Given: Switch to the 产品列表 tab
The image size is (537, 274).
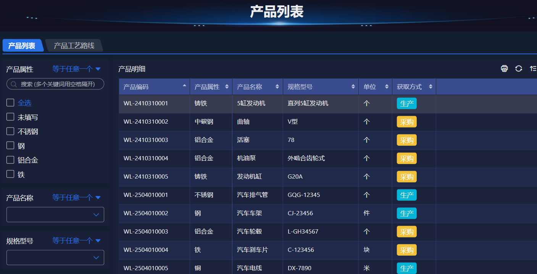Looking at the screenshot, I should click(x=22, y=45).
